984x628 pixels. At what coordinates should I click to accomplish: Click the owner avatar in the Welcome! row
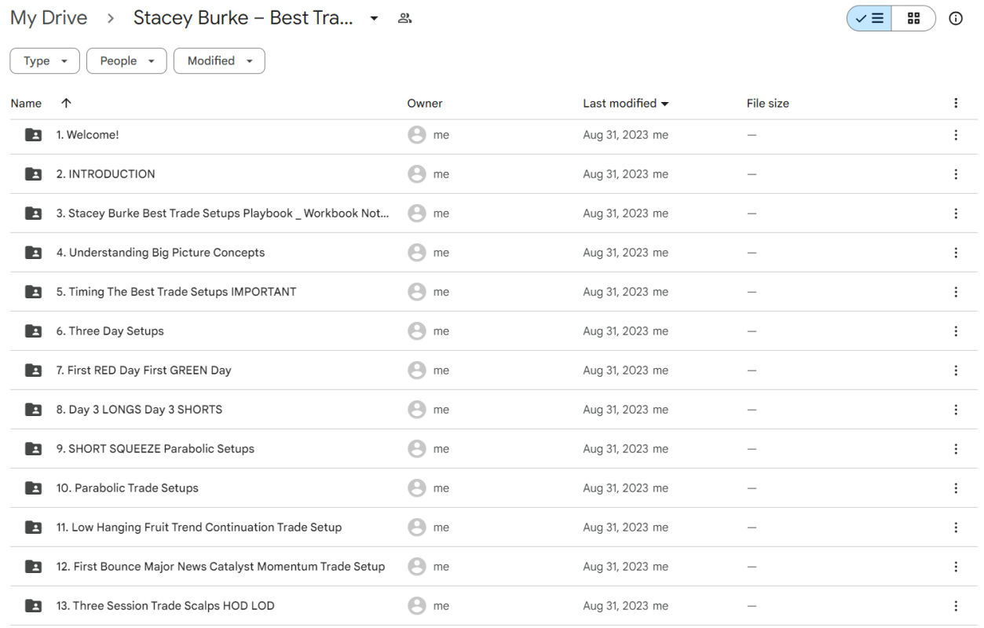[417, 134]
